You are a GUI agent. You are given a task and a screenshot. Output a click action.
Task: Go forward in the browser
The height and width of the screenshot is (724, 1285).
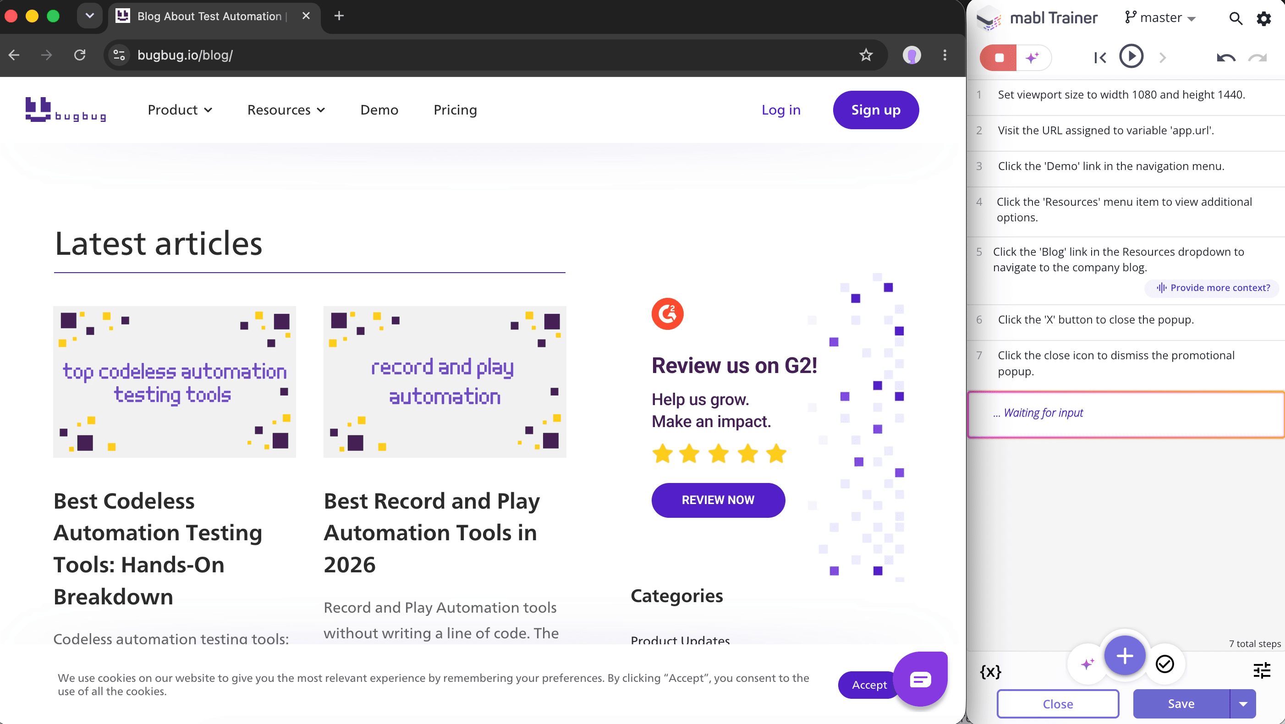[x=46, y=55]
